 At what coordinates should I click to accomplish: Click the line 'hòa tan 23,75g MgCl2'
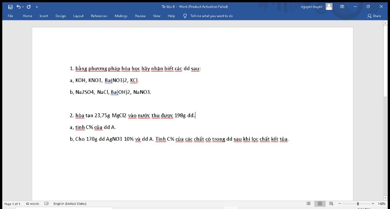pos(101,115)
